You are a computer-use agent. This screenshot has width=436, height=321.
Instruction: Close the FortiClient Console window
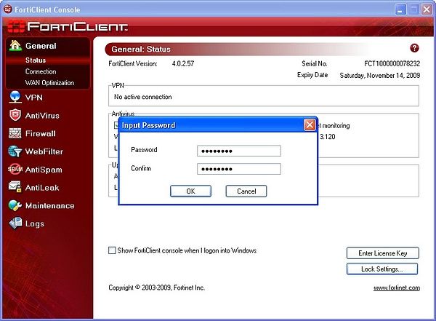(x=427, y=9)
